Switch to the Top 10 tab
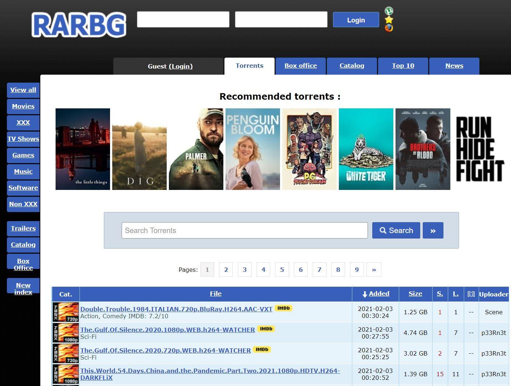511x386 pixels. (403, 66)
